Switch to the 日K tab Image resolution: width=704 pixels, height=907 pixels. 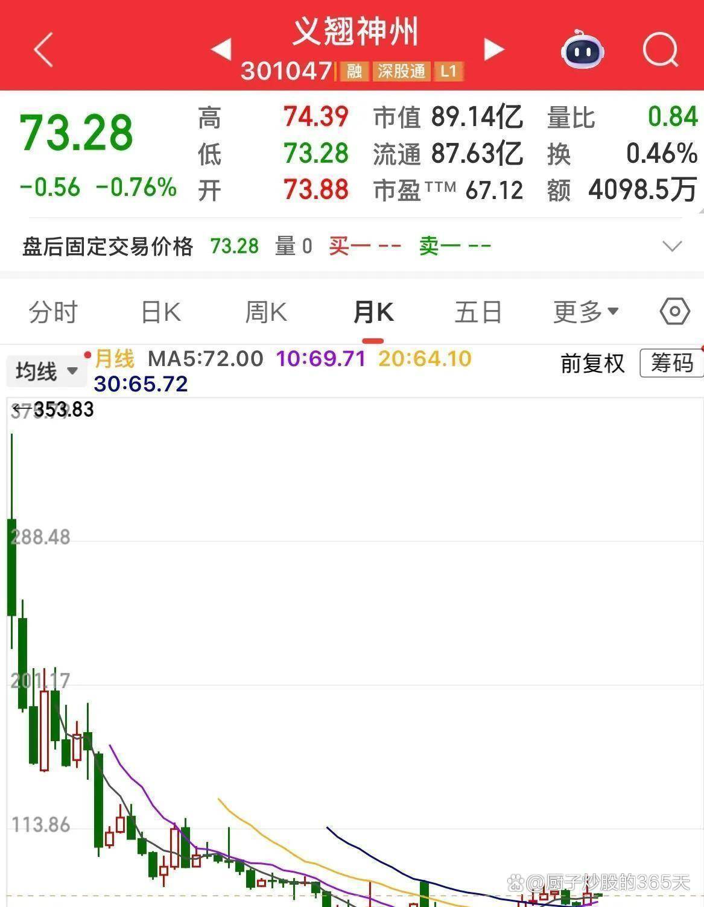click(160, 312)
